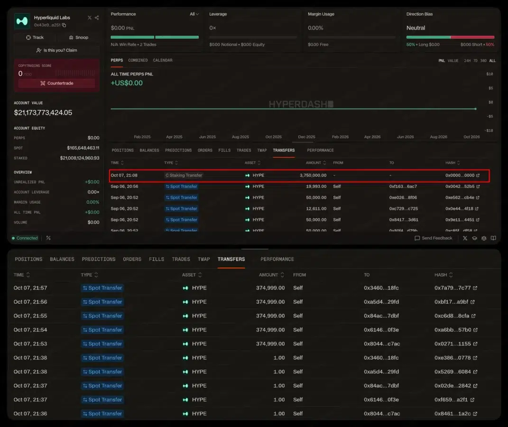The width and height of the screenshot is (508, 427).
Task: Sort lower table by HASH
Action: (x=443, y=275)
